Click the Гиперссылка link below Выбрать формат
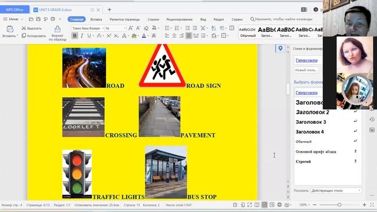The image size is (377, 212). tap(306, 93)
